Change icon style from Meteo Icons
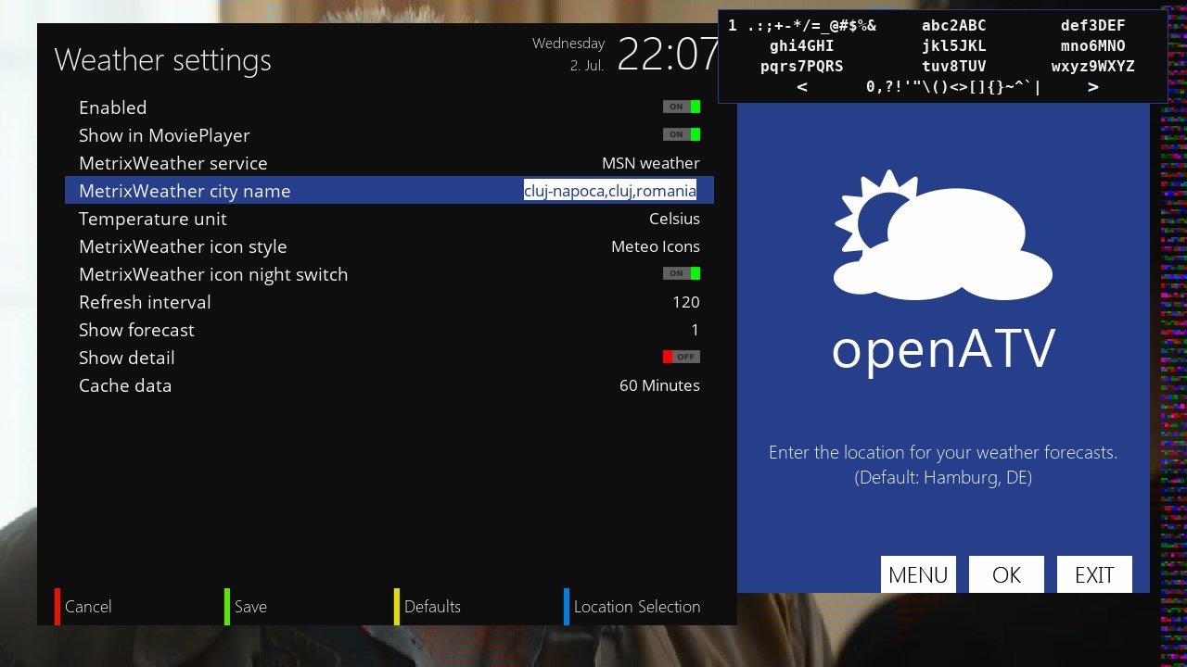This screenshot has width=1187, height=667. click(655, 246)
